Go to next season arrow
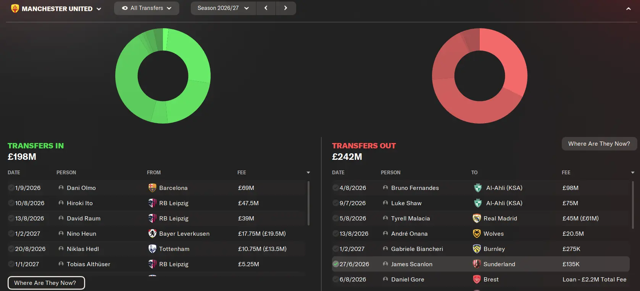 [x=285, y=8]
